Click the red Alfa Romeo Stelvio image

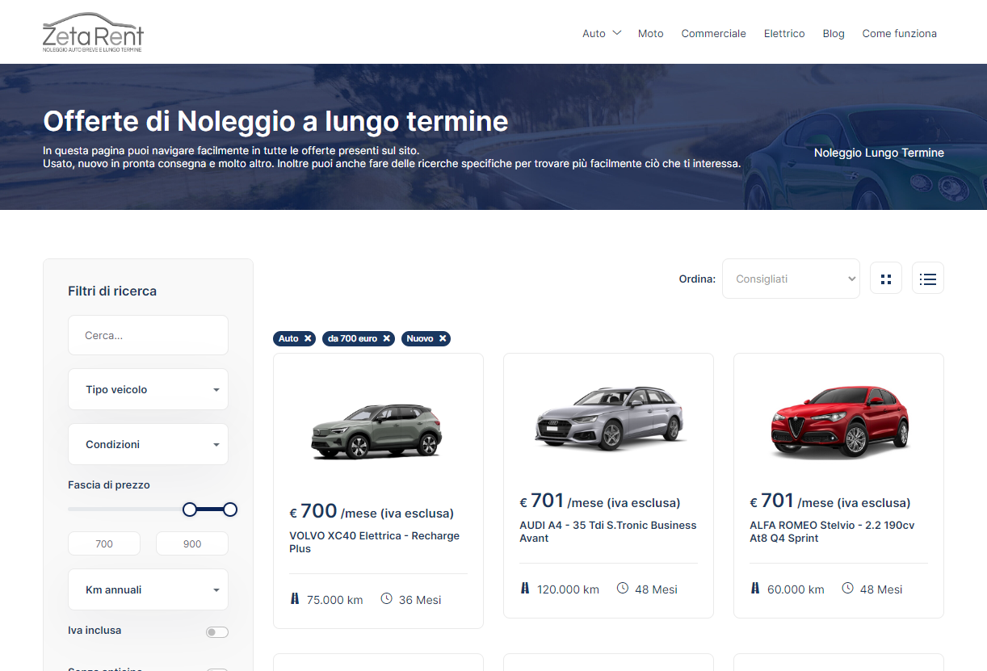839,421
